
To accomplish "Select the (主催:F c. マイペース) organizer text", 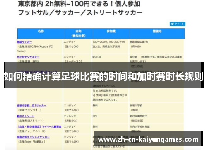I will [32, 131].
